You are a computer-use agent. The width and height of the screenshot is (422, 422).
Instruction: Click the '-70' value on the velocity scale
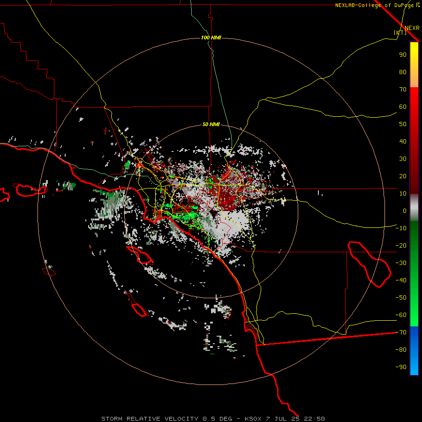click(401, 332)
